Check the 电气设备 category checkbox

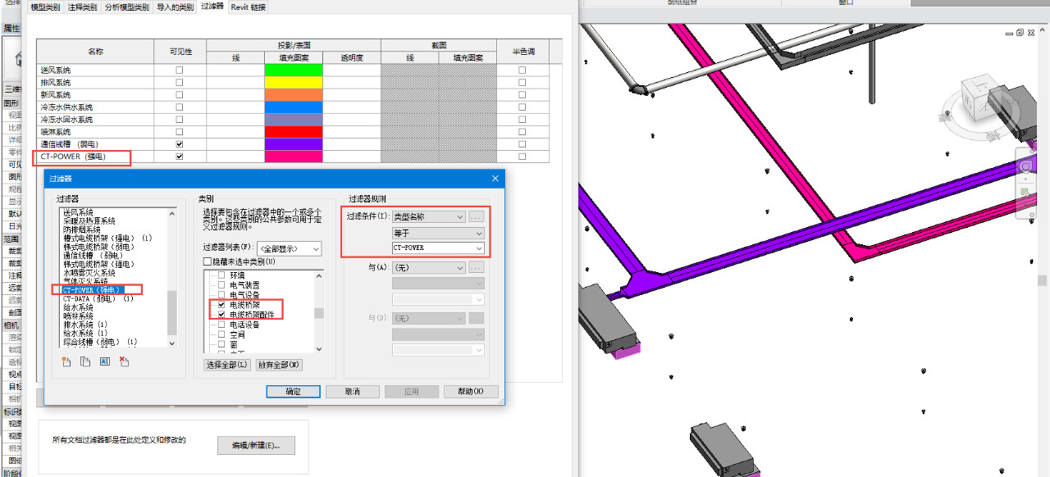coord(221,295)
